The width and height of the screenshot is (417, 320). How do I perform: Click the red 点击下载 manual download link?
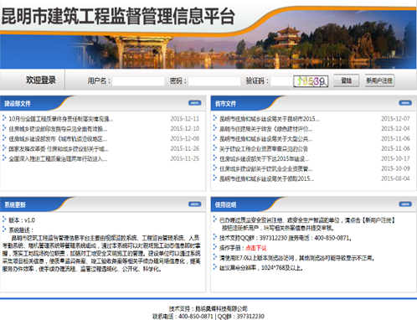[256, 248]
